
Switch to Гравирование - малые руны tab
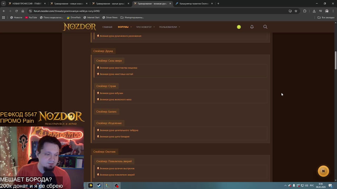(110, 4)
